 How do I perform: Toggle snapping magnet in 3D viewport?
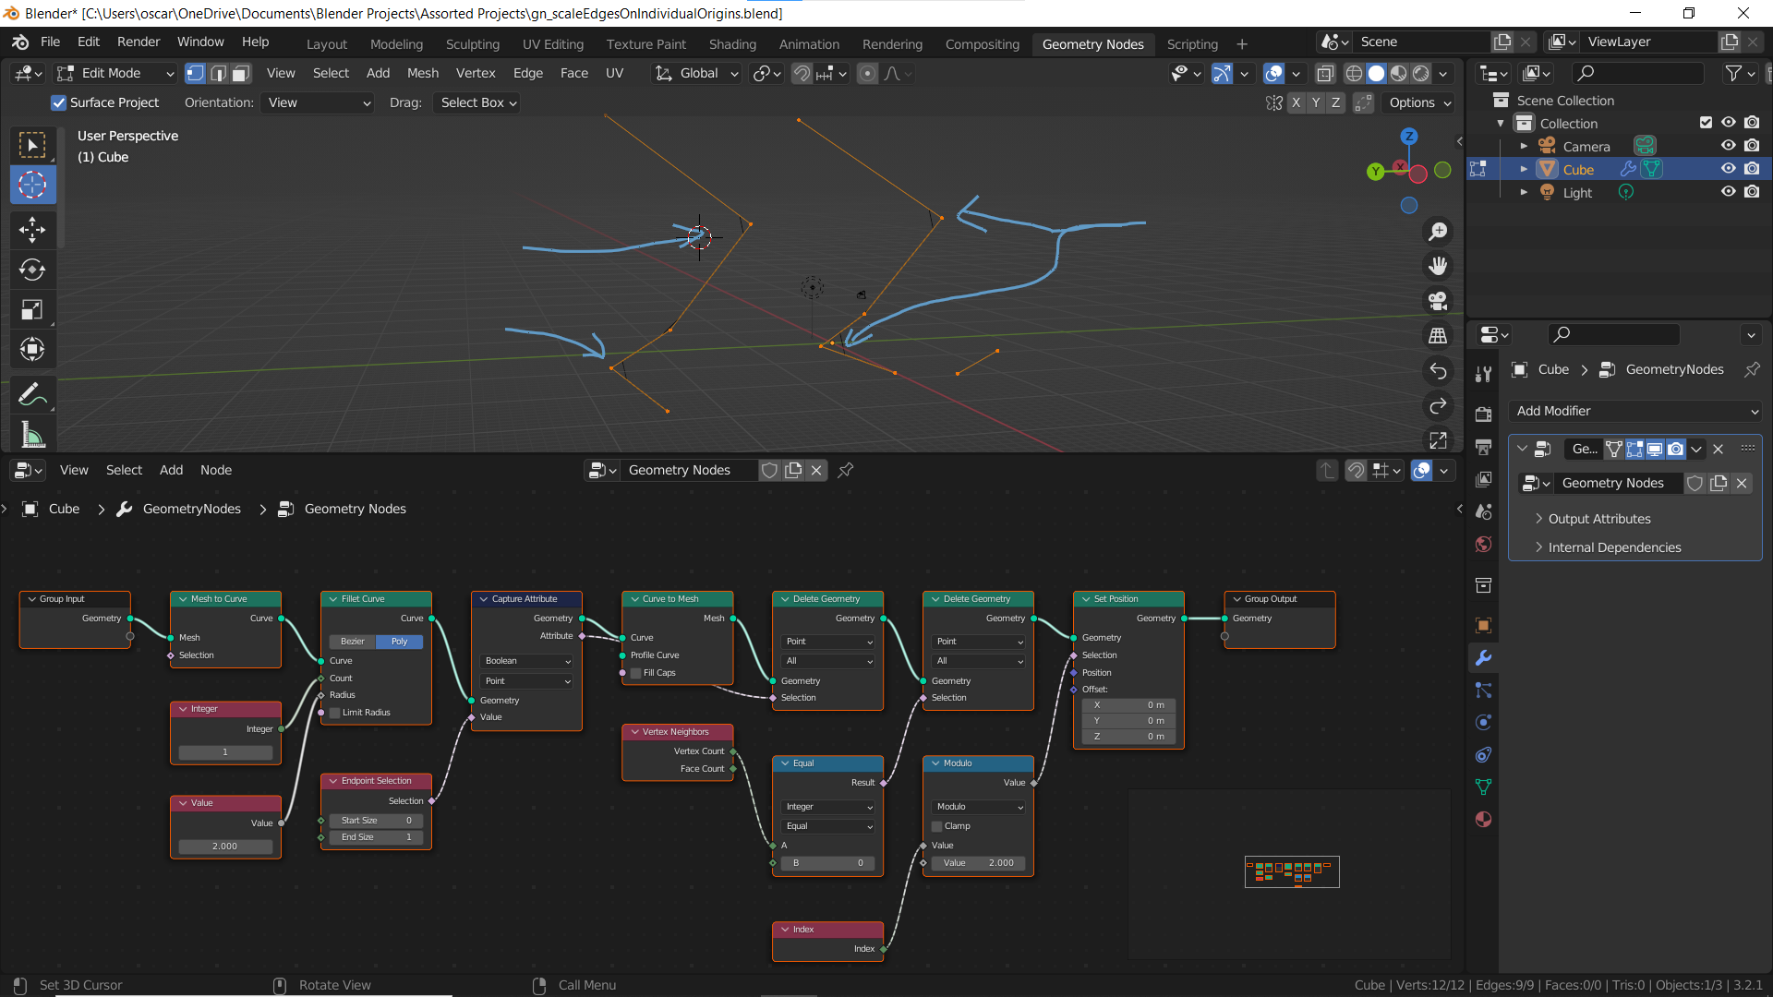coord(802,73)
